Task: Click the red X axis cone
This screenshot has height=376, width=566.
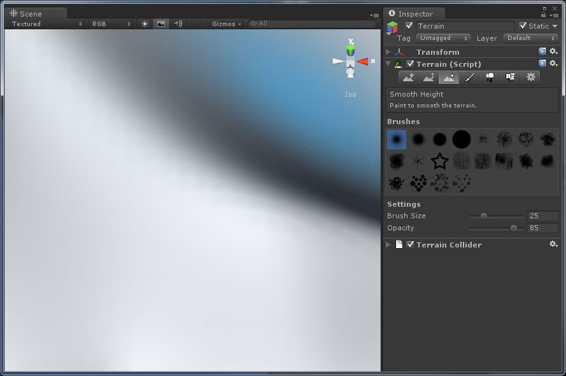Action: pyautogui.click(x=363, y=62)
